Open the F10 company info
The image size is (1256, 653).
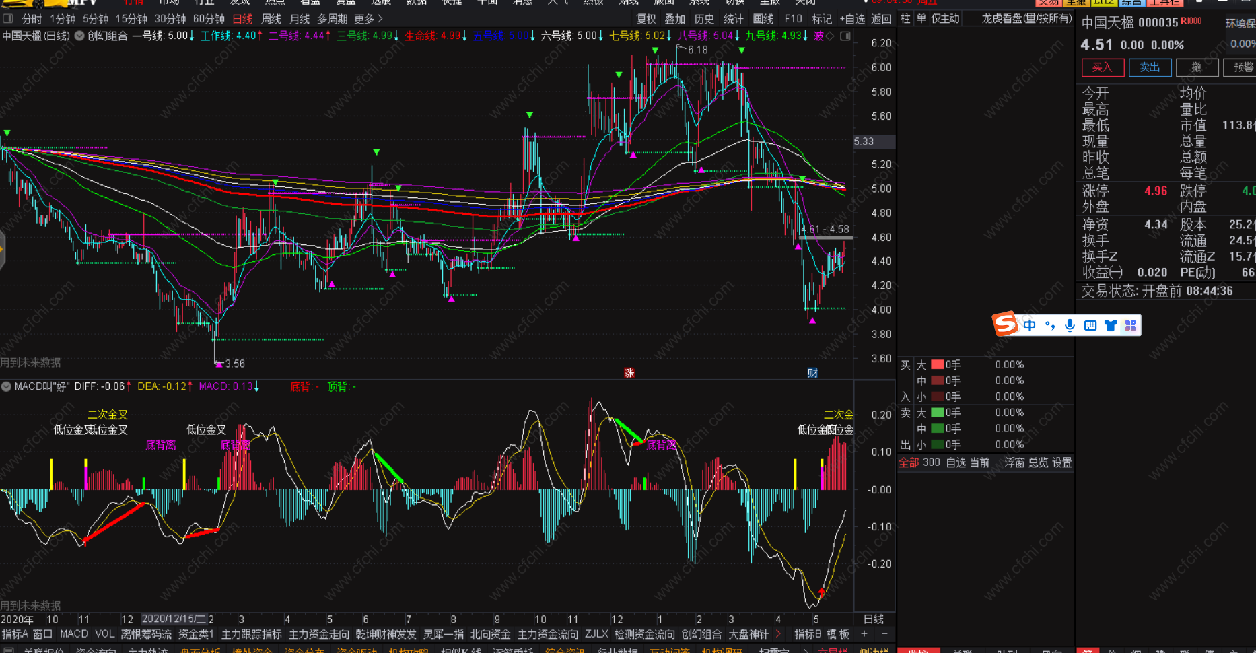point(793,19)
